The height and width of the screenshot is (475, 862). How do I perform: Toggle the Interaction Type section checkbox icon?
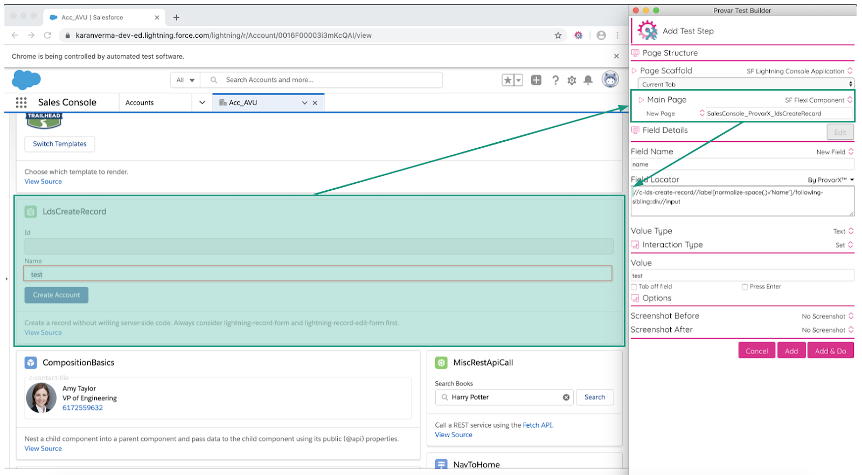tap(635, 245)
